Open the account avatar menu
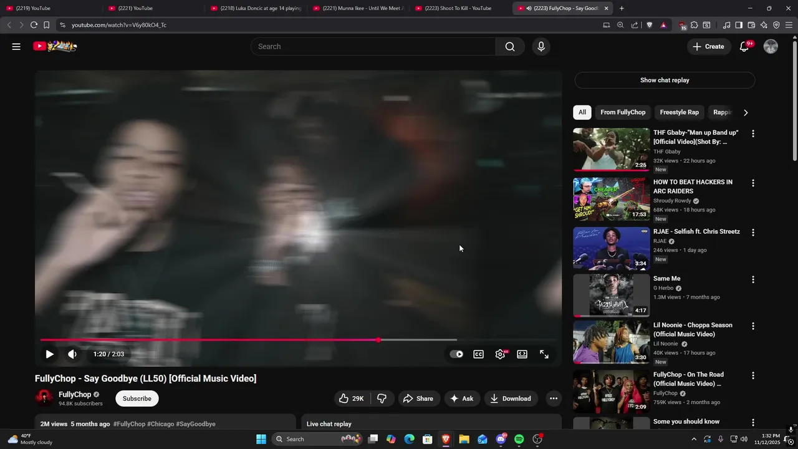Viewport: 798px width, 449px height. [771, 47]
